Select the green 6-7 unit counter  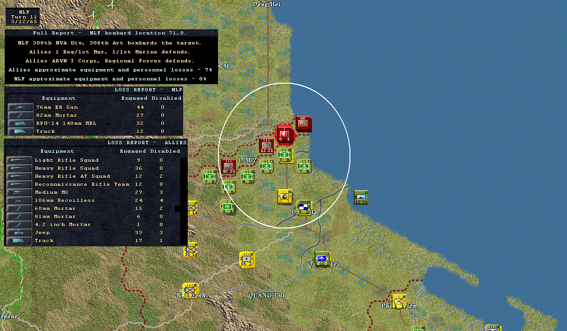[x=267, y=166]
